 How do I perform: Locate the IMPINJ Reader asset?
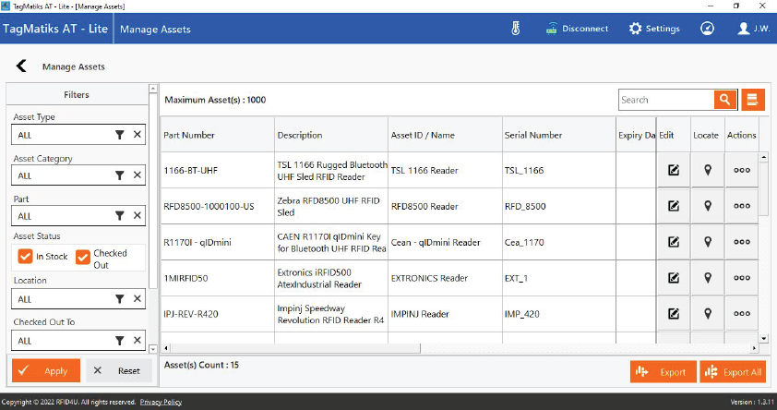pyautogui.click(x=708, y=313)
